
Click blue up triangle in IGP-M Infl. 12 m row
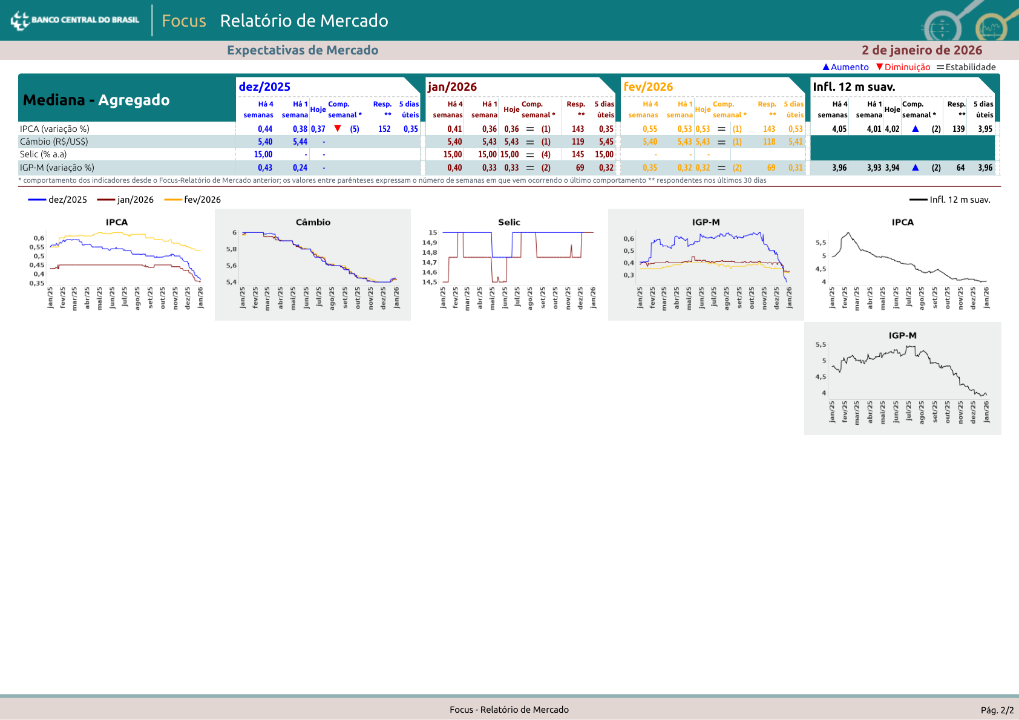(x=915, y=168)
